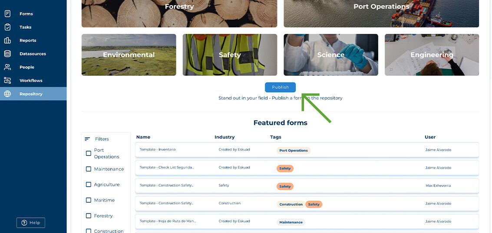The height and width of the screenshot is (233, 492).
Task: Open the Tasks checklist icon
Action: coord(7,27)
